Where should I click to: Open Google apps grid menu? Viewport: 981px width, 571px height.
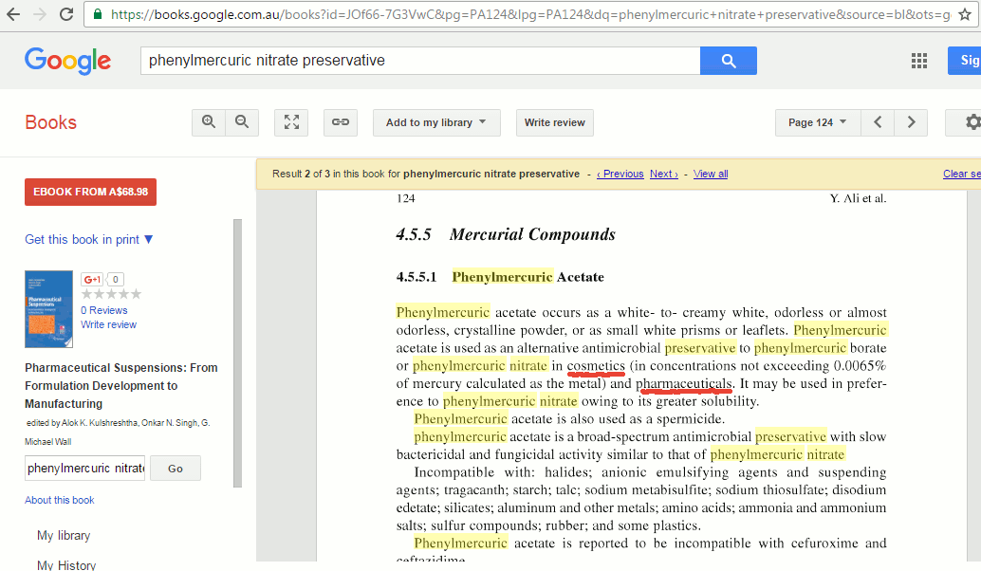point(919,61)
